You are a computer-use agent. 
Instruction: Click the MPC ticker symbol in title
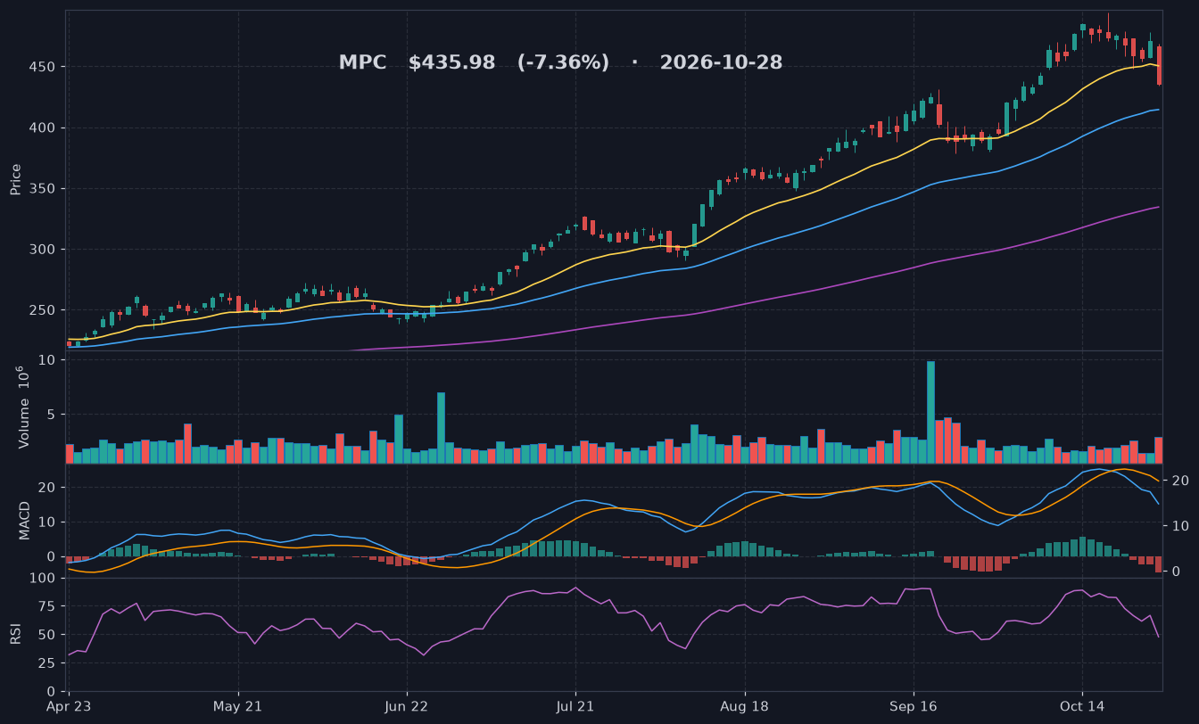[x=362, y=62]
